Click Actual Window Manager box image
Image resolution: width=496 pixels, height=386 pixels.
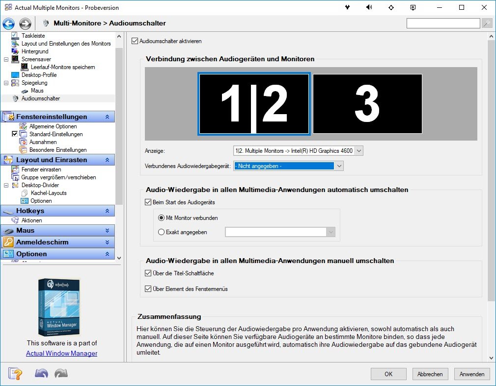[59, 307]
